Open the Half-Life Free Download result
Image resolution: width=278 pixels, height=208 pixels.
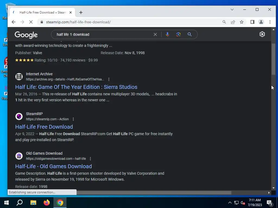point(44,127)
